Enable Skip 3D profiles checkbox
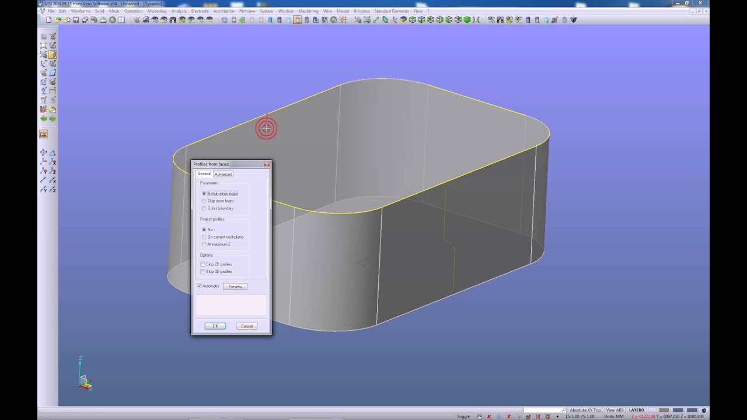 [203, 271]
